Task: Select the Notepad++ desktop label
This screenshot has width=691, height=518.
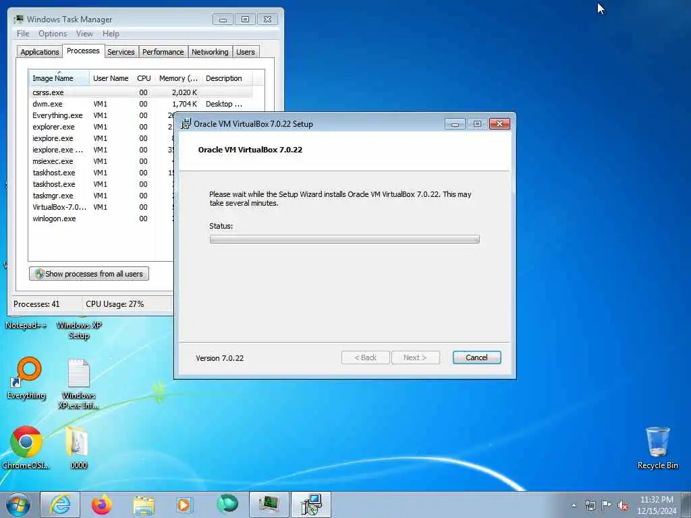Action: 26,325
